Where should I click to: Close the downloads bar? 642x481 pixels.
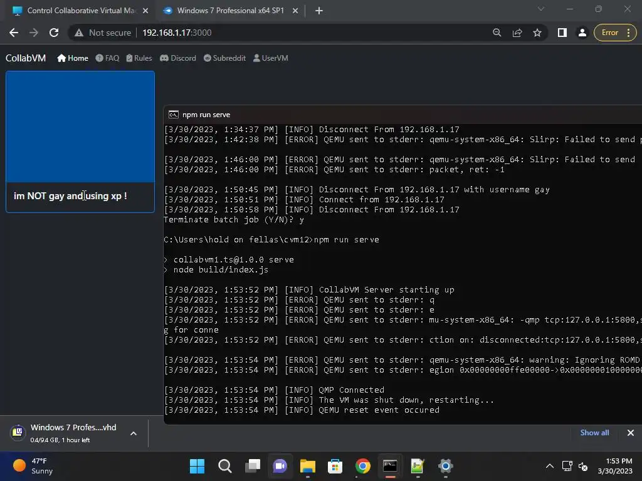point(631,433)
